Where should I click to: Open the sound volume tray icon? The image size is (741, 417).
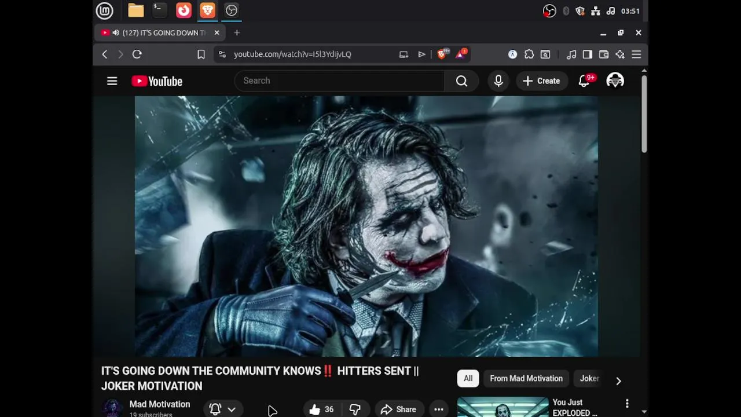click(x=611, y=11)
